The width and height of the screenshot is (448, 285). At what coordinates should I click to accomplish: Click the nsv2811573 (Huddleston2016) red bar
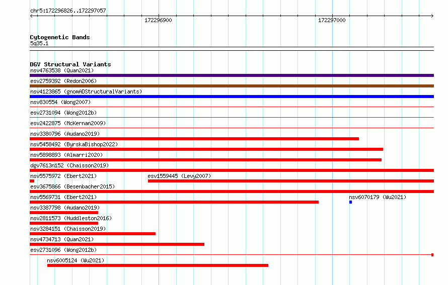pyautogui.click(x=64, y=223)
